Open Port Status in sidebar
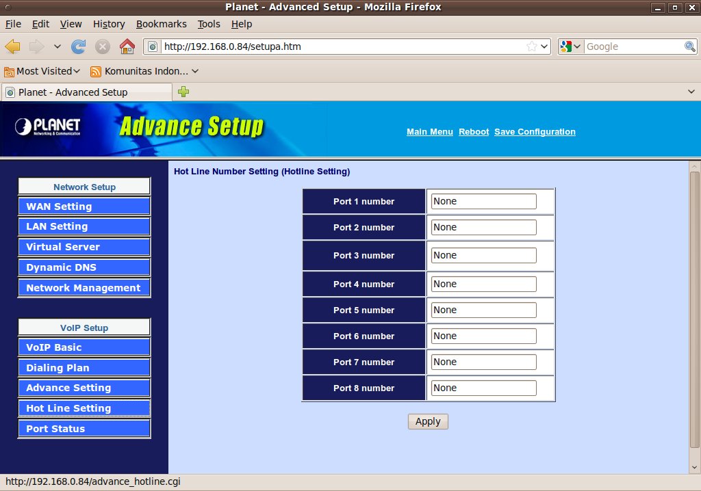This screenshot has height=491, width=701. (84, 429)
